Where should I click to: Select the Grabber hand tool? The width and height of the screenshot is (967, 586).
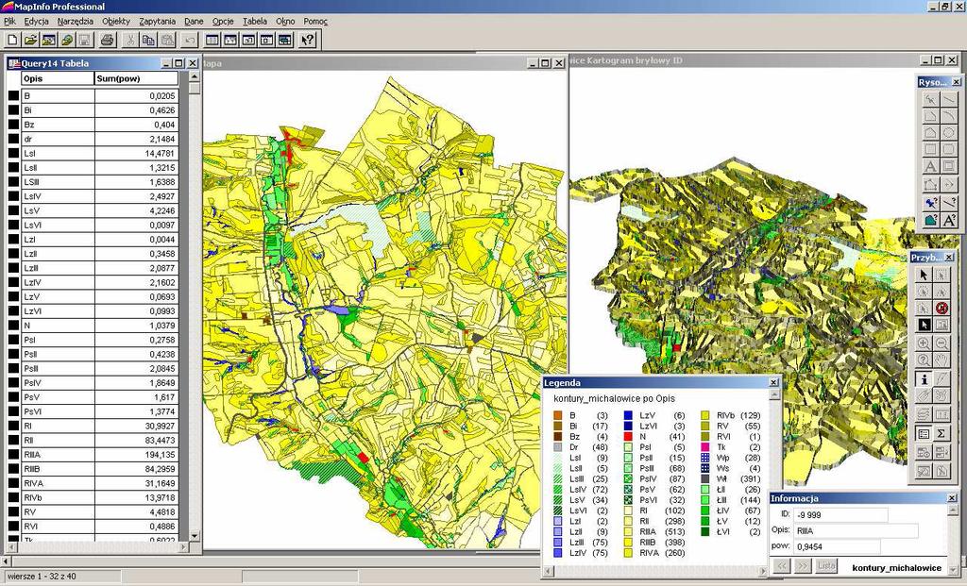942,360
